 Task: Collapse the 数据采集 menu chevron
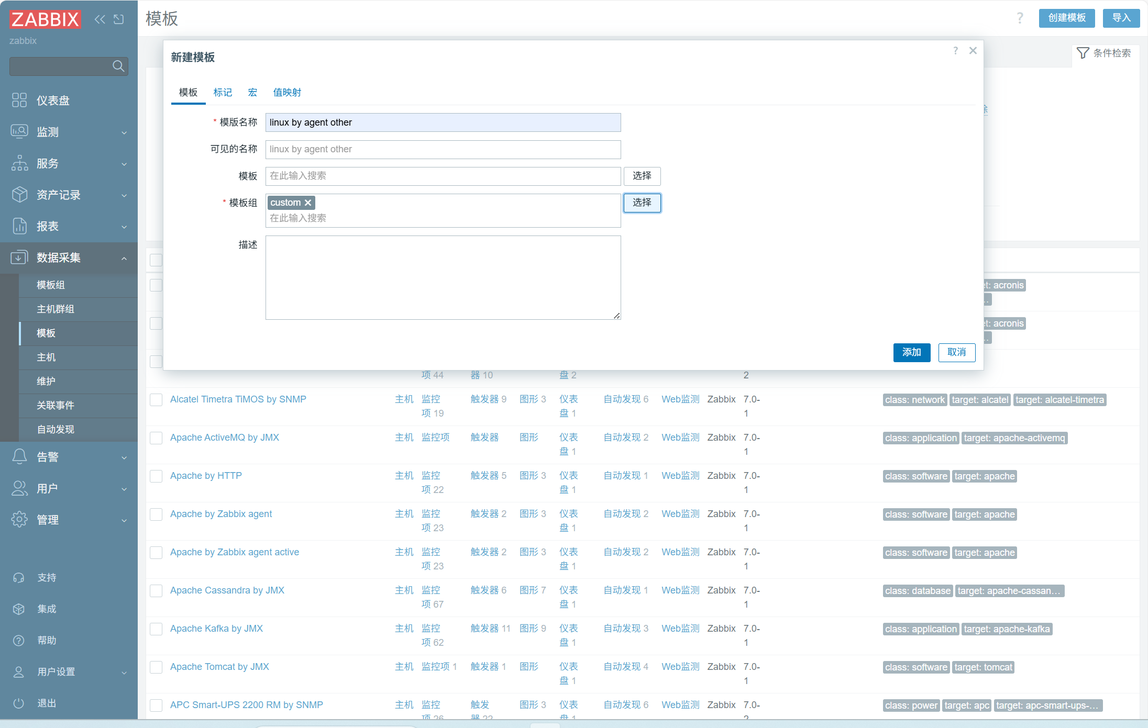(x=124, y=258)
